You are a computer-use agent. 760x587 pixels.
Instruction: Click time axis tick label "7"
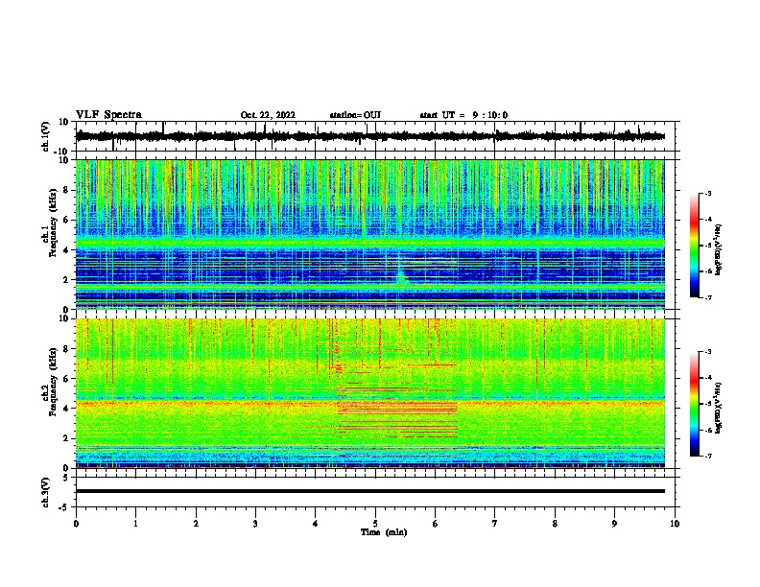(495, 524)
